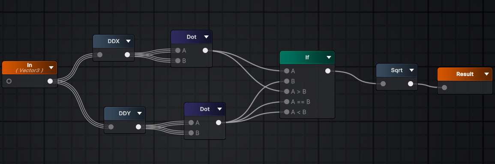The image size is (495, 164).
Task: Select the DDX node output port
Action: point(127,55)
